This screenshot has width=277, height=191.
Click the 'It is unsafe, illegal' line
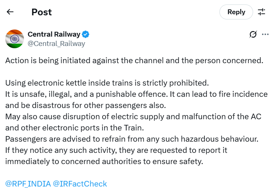coord(136,94)
